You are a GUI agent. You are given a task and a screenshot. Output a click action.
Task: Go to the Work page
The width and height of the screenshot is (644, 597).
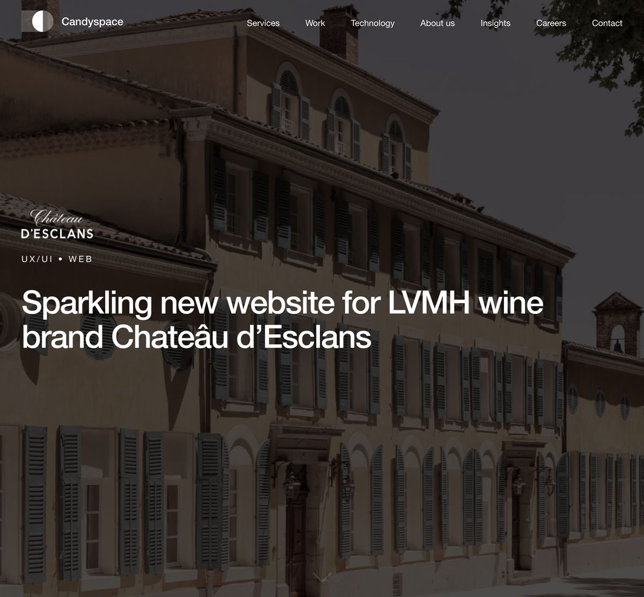[315, 23]
